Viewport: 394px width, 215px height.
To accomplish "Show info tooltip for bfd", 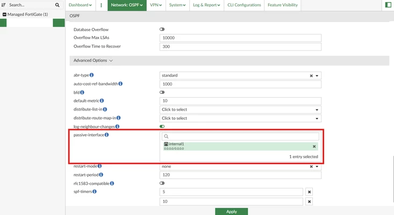I will coord(82,92).
